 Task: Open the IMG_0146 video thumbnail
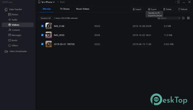49,26
